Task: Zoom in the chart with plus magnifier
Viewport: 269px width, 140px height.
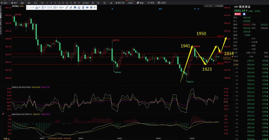Action: (105, 3)
